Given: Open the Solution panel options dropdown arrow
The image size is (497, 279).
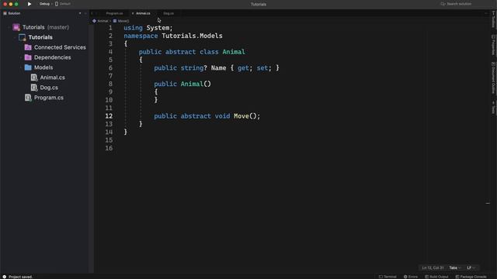Looking at the screenshot, I should pos(80,13).
